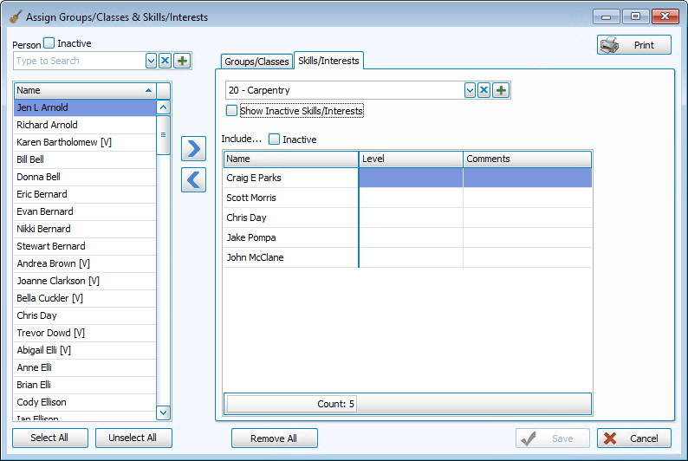Click scroll down arrow of person list
The width and height of the screenshot is (688, 461).
(x=163, y=412)
